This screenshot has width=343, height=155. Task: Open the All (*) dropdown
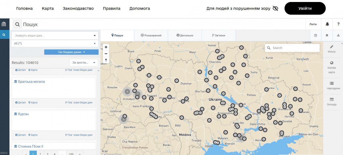point(55,44)
